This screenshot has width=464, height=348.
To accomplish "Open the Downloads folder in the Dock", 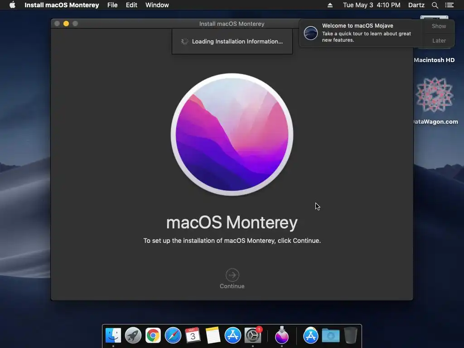I will point(330,336).
